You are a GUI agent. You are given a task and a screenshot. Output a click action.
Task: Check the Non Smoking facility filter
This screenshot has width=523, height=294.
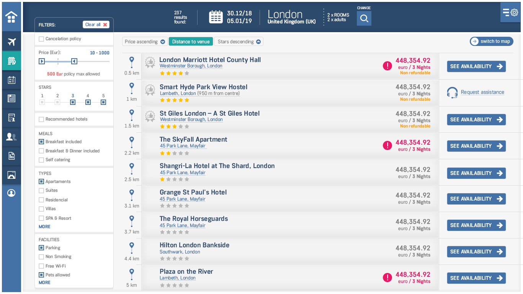tap(41, 257)
